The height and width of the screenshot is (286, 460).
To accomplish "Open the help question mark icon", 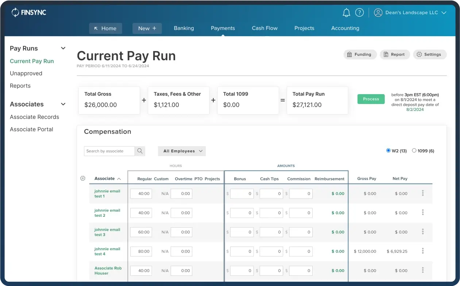I will click(x=359, y=13).
